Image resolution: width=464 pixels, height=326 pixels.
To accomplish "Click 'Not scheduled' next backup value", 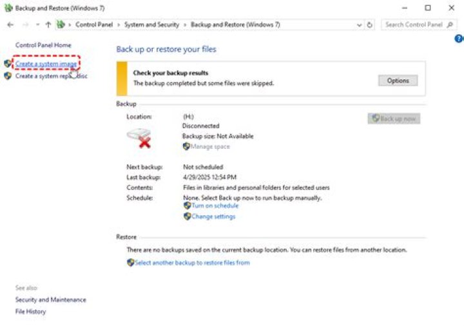I will pyautogui.click(x=203, y=167).
